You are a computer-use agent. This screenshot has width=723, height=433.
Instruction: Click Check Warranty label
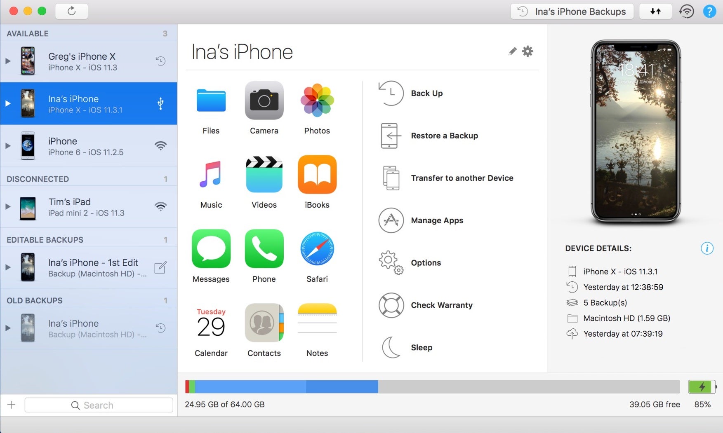point(442,305)
